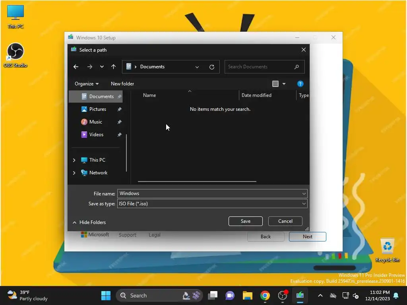Click the horizontal scrollbar in file list
The width and height of the screenshot is (407, 305).
pyautogui.click(x=197, y=181)
